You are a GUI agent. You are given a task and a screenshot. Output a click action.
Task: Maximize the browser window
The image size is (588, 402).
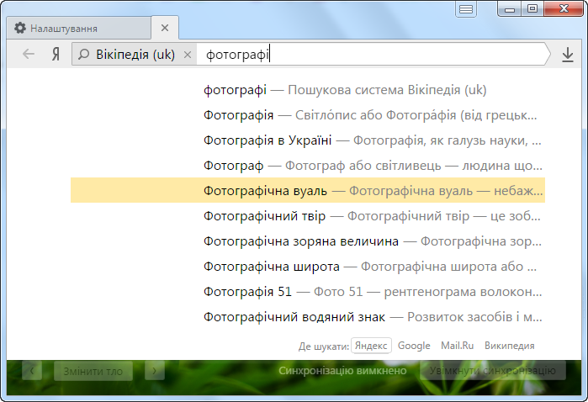click(532, 9)
